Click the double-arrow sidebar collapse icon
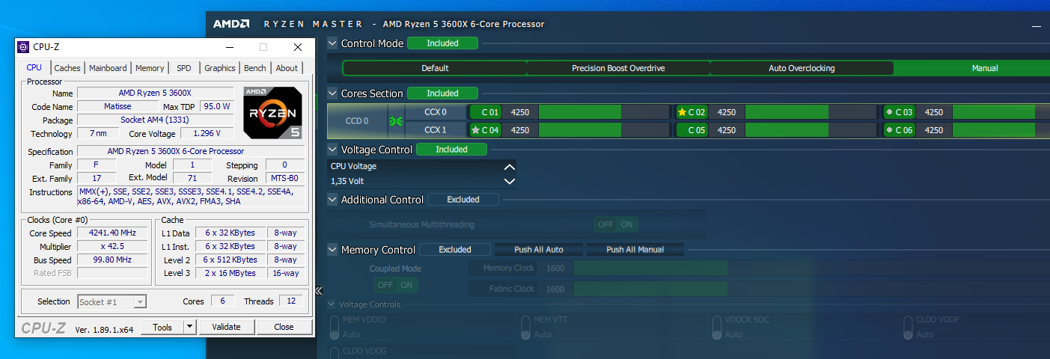Viewport: 1050px width, 359px height. pyautogui.click(x=319, y=291)
